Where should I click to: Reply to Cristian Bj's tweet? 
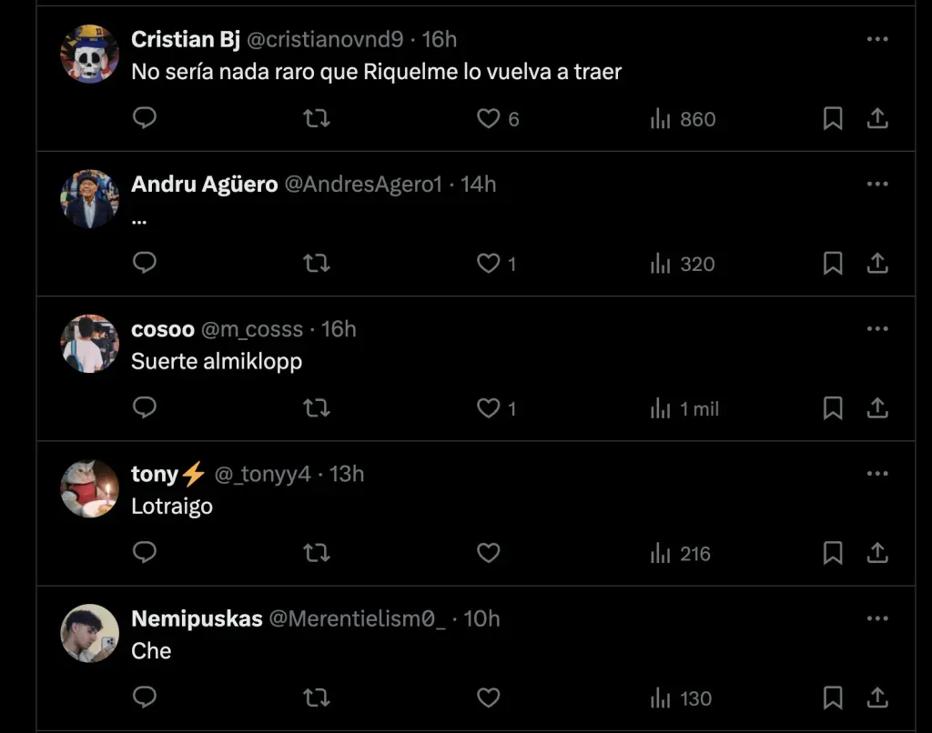pos(145,118)
